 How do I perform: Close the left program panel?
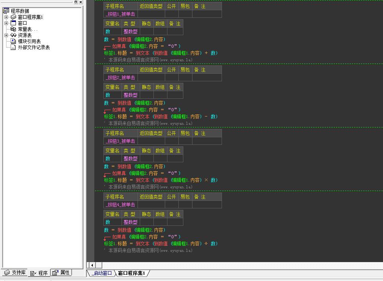tap(81, 2)
